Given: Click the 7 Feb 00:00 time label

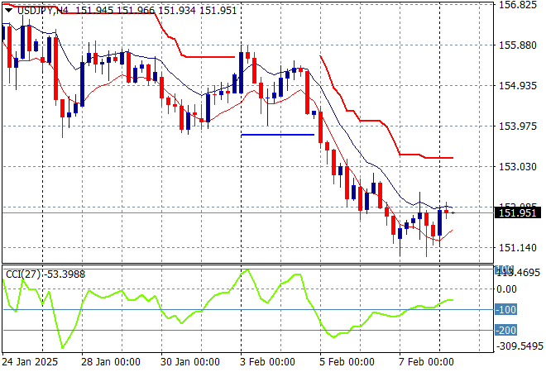Looking at the screenshot, I should [x=426, y=362].
